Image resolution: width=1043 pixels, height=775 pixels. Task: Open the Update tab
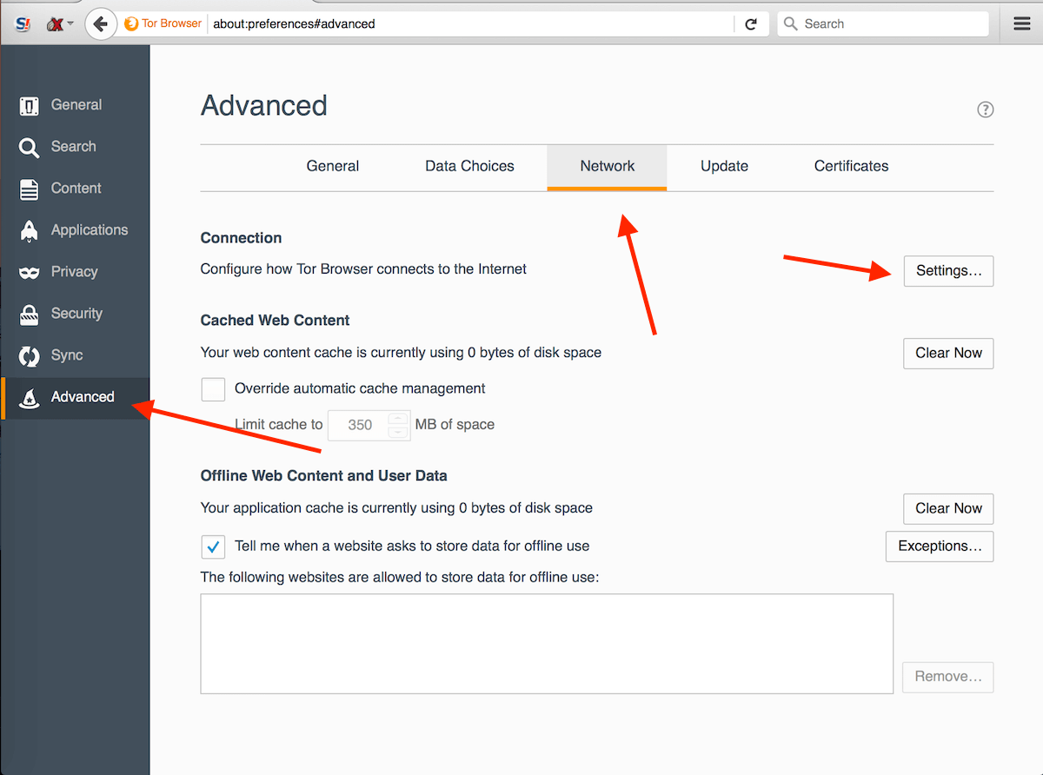(x=724, y=166)
